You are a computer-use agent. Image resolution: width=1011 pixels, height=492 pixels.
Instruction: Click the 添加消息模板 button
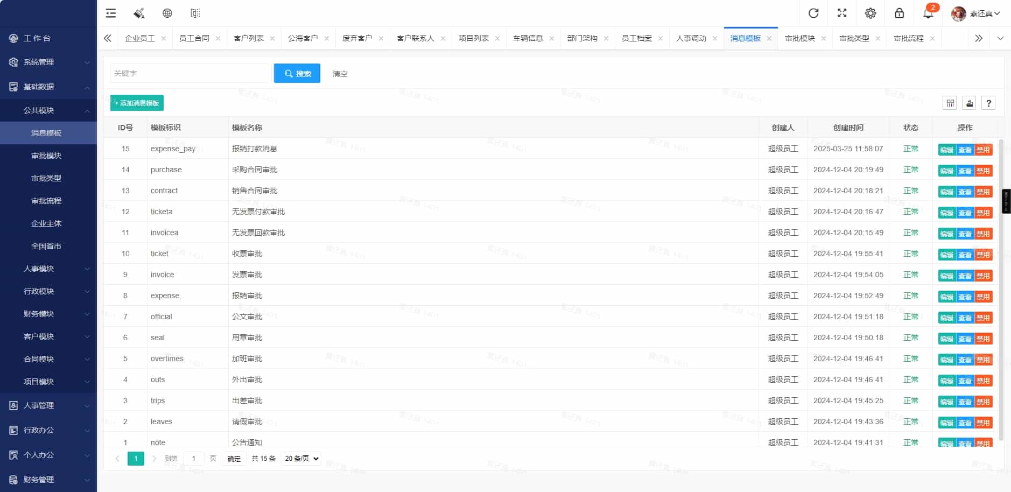[136, 102]
